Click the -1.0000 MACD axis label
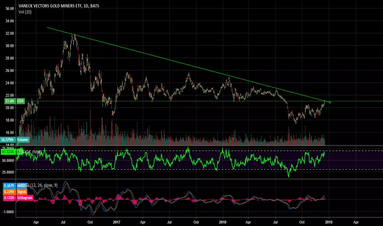Viewport: 383px width, 226px height. (8, 212)
